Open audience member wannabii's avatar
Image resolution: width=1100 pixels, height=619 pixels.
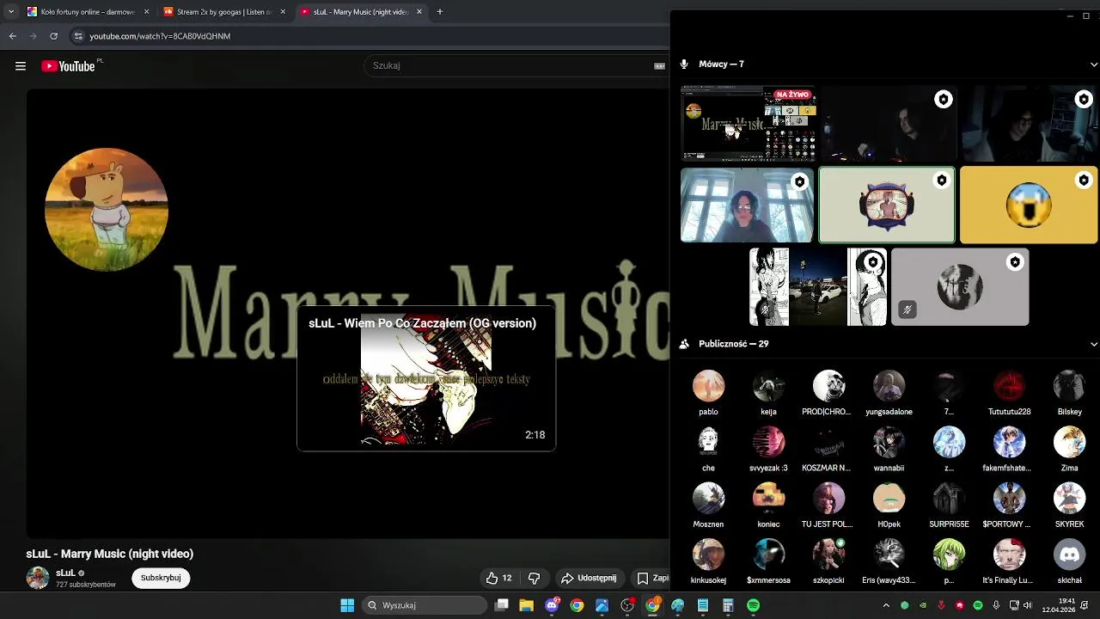point(889,442)
